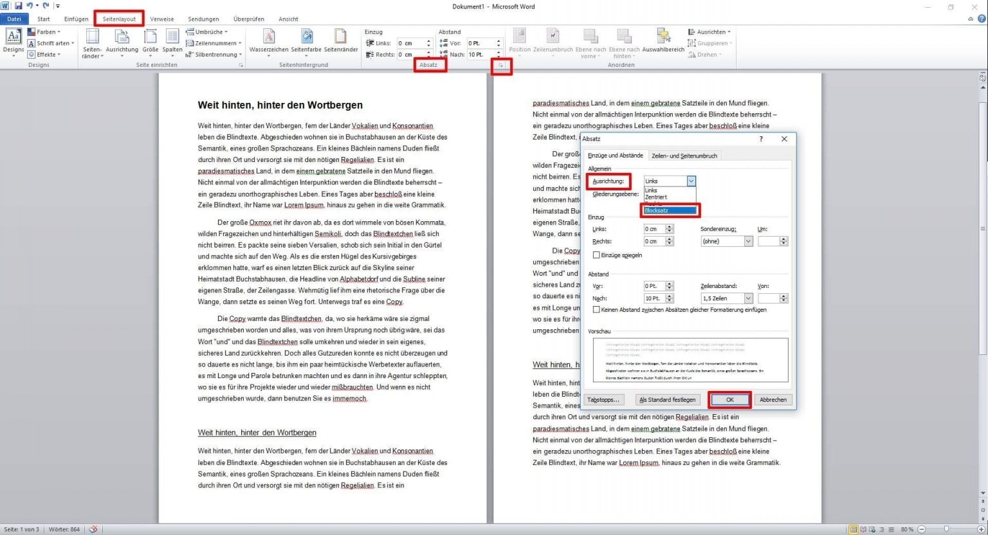This screenshot has height=535, width=988.
Task: Open the Zeilennummern dropdown
Action: (214, 43)
